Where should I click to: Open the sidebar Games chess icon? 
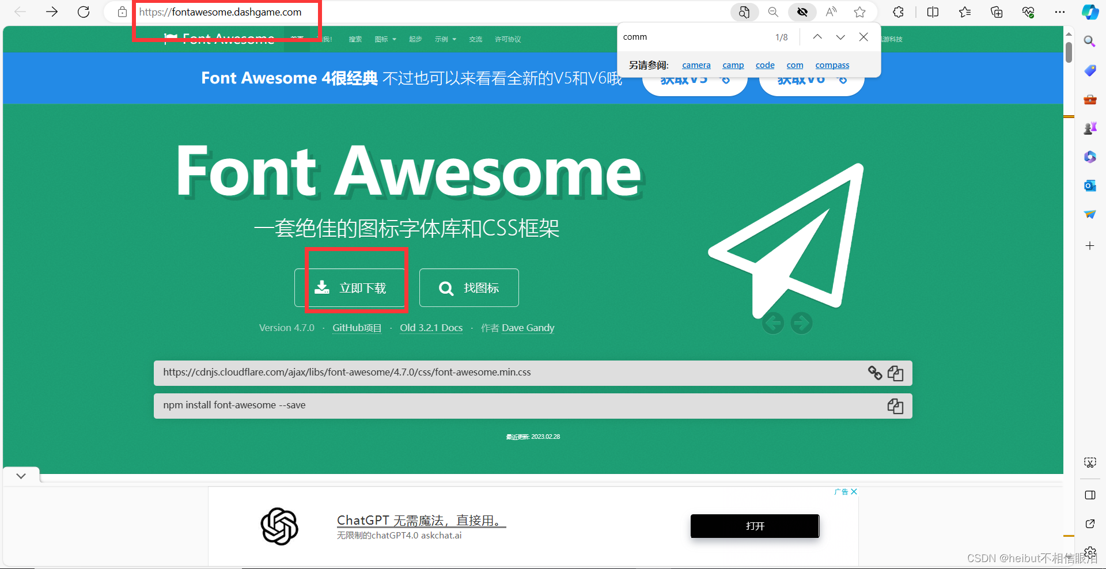(x=1090, y=128)
